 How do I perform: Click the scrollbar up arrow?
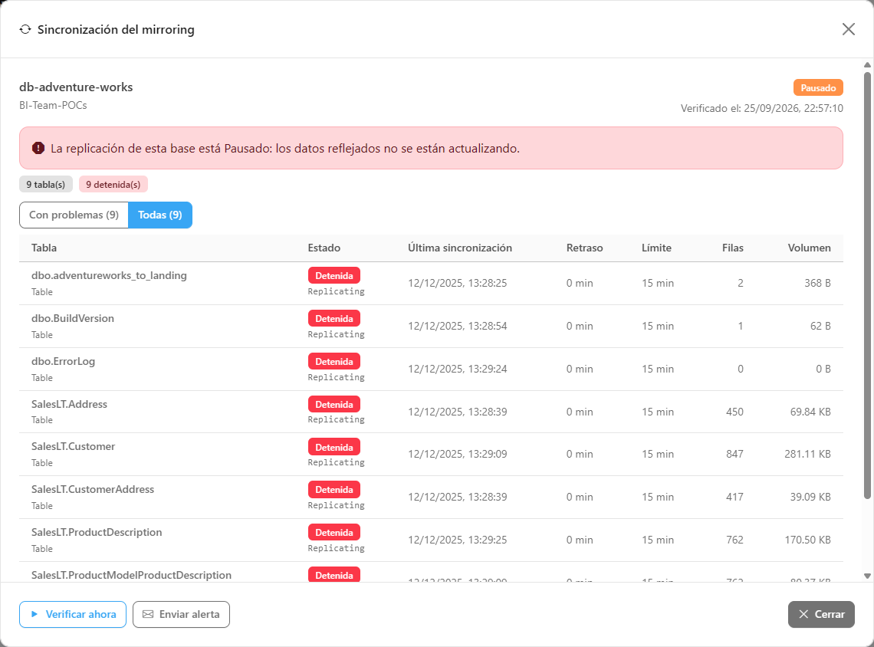[x=867, y=65]
